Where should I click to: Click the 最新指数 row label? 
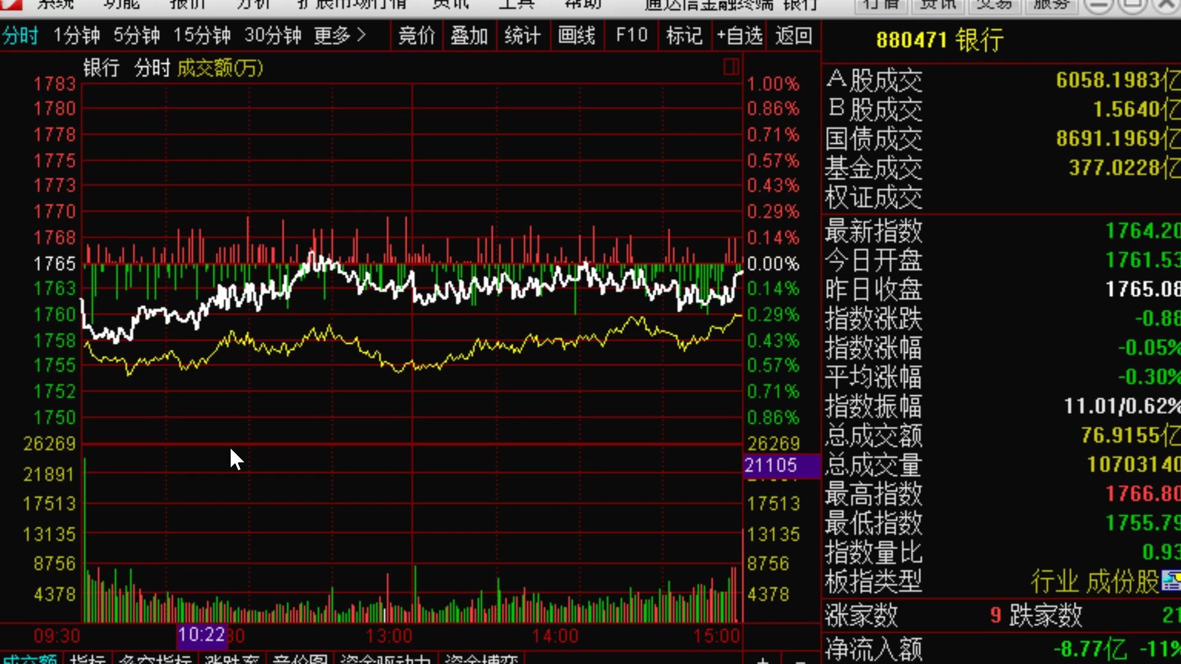873,231
